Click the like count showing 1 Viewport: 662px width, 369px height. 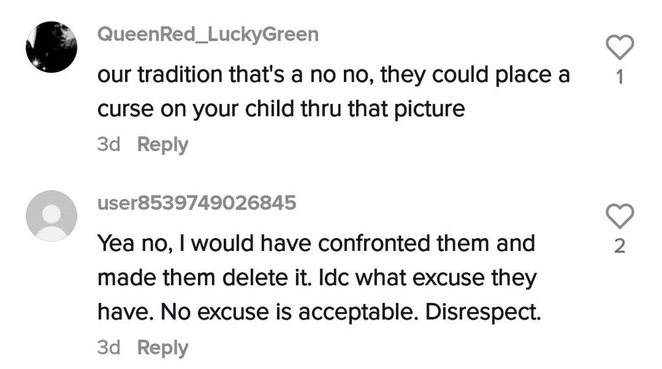coord(619,78)
